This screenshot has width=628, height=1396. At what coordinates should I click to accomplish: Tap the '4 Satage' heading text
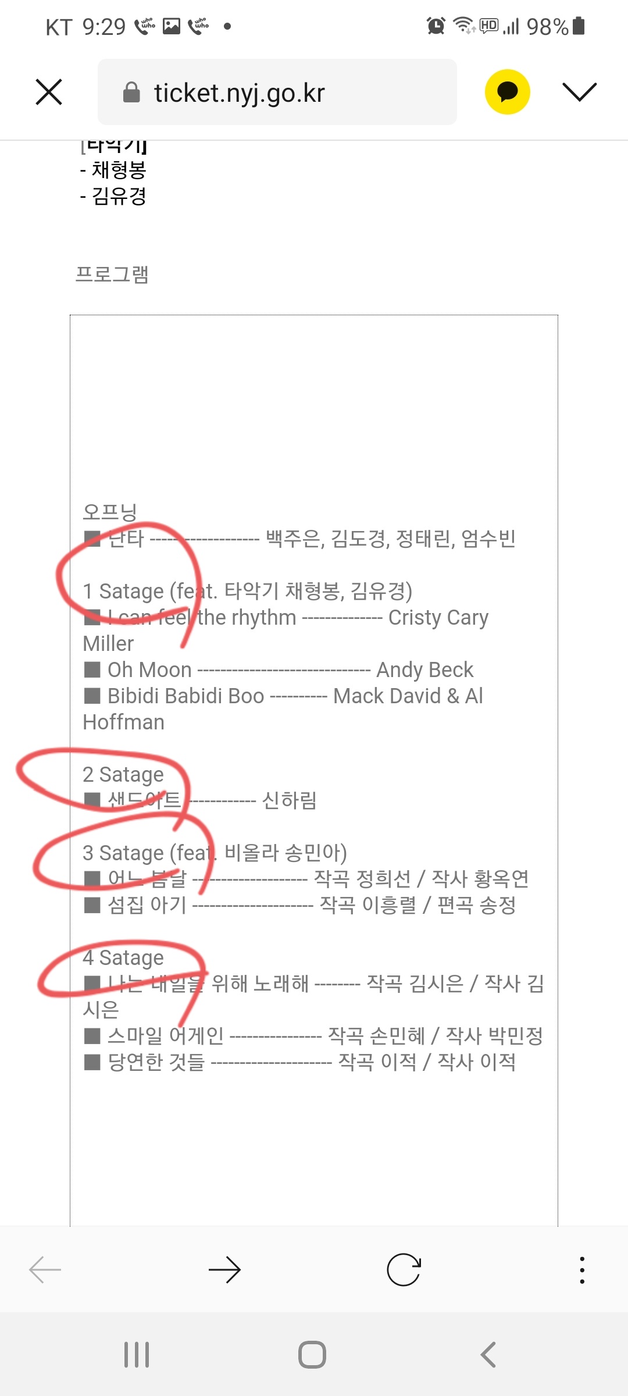[123, 957]
